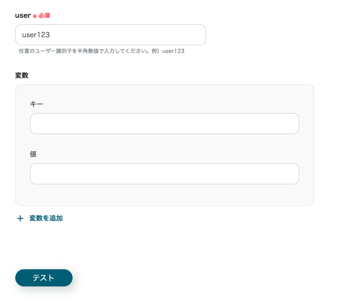Click the plus icon beside 変数を追加
Screen dimensions: 345x306
tap(20, 219)
